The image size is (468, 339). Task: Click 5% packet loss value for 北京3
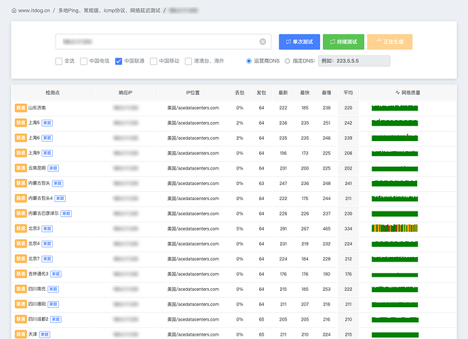tap(239, 228)
